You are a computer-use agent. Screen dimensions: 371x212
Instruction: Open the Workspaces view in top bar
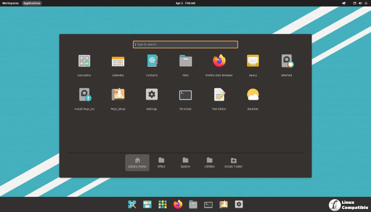[x=11, y=3]
